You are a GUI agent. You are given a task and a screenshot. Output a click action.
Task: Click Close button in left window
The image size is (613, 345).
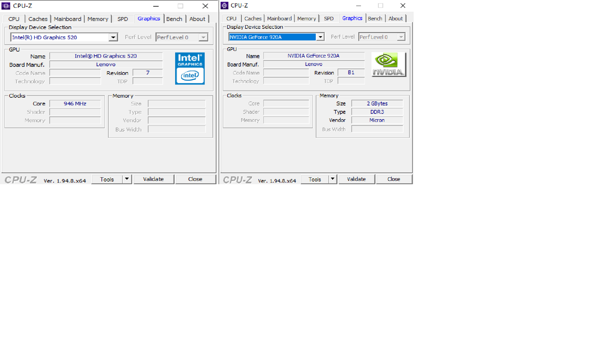(x=195, y=179)
